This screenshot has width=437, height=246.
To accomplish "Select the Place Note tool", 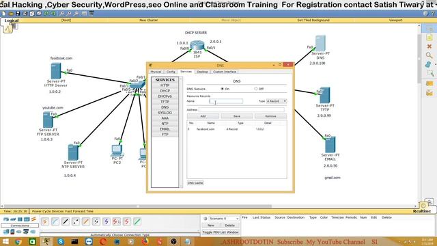I will pos(429,37).
